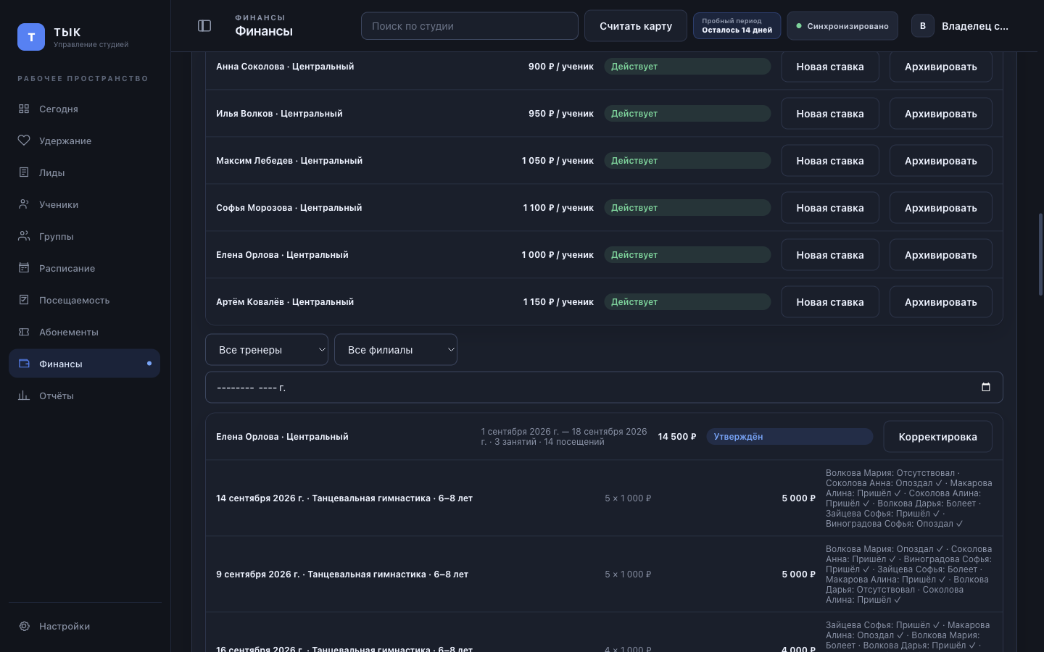Open the Расписание page
1044x652 pixels.
[84, 268]
